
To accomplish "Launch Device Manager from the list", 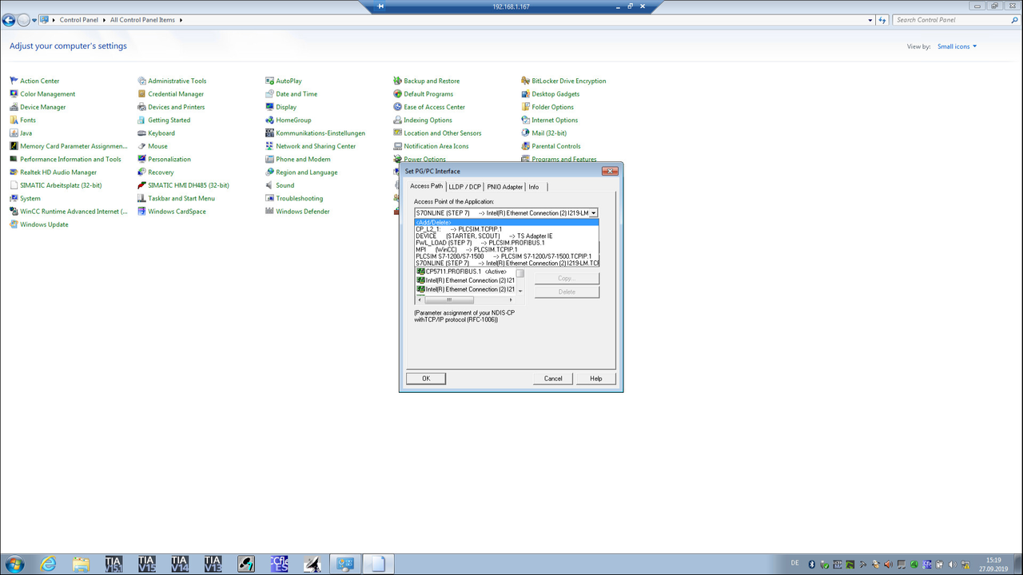I will [38, 107].
